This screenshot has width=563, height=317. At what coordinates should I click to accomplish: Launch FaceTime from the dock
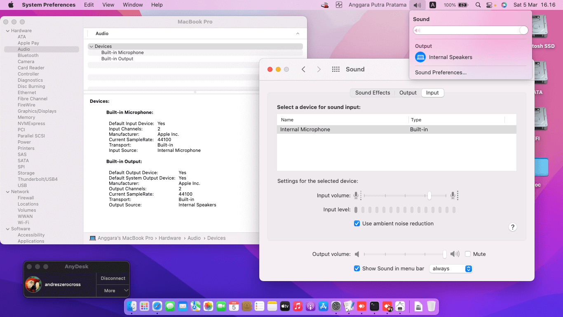[221, 306]
